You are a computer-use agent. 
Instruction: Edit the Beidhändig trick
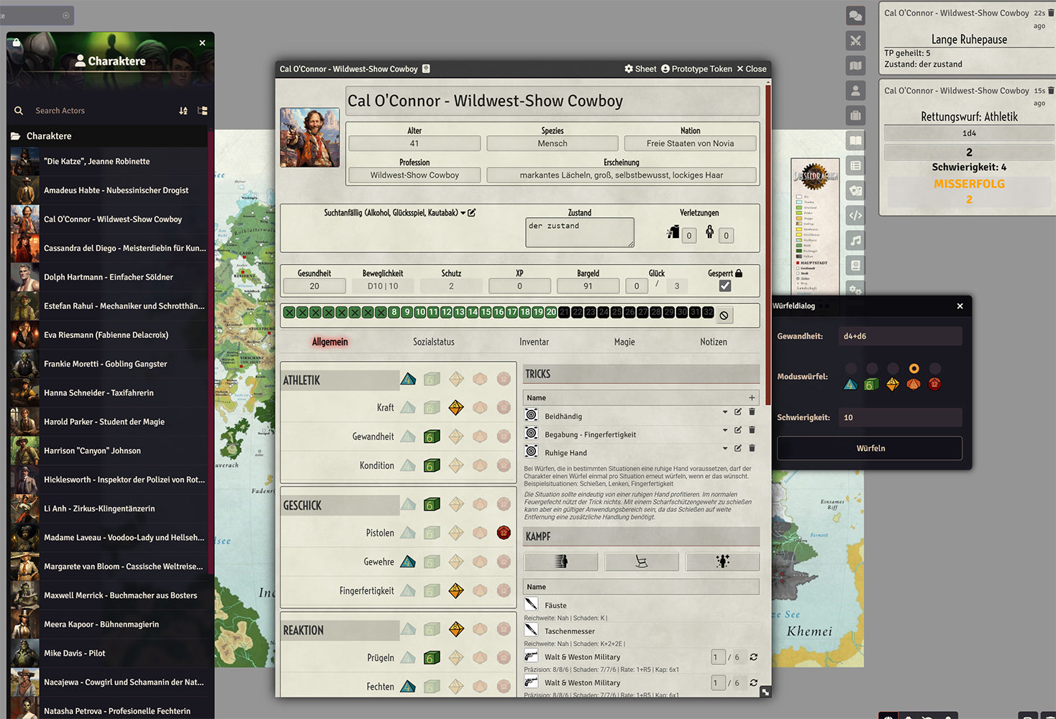click(737, 412)
